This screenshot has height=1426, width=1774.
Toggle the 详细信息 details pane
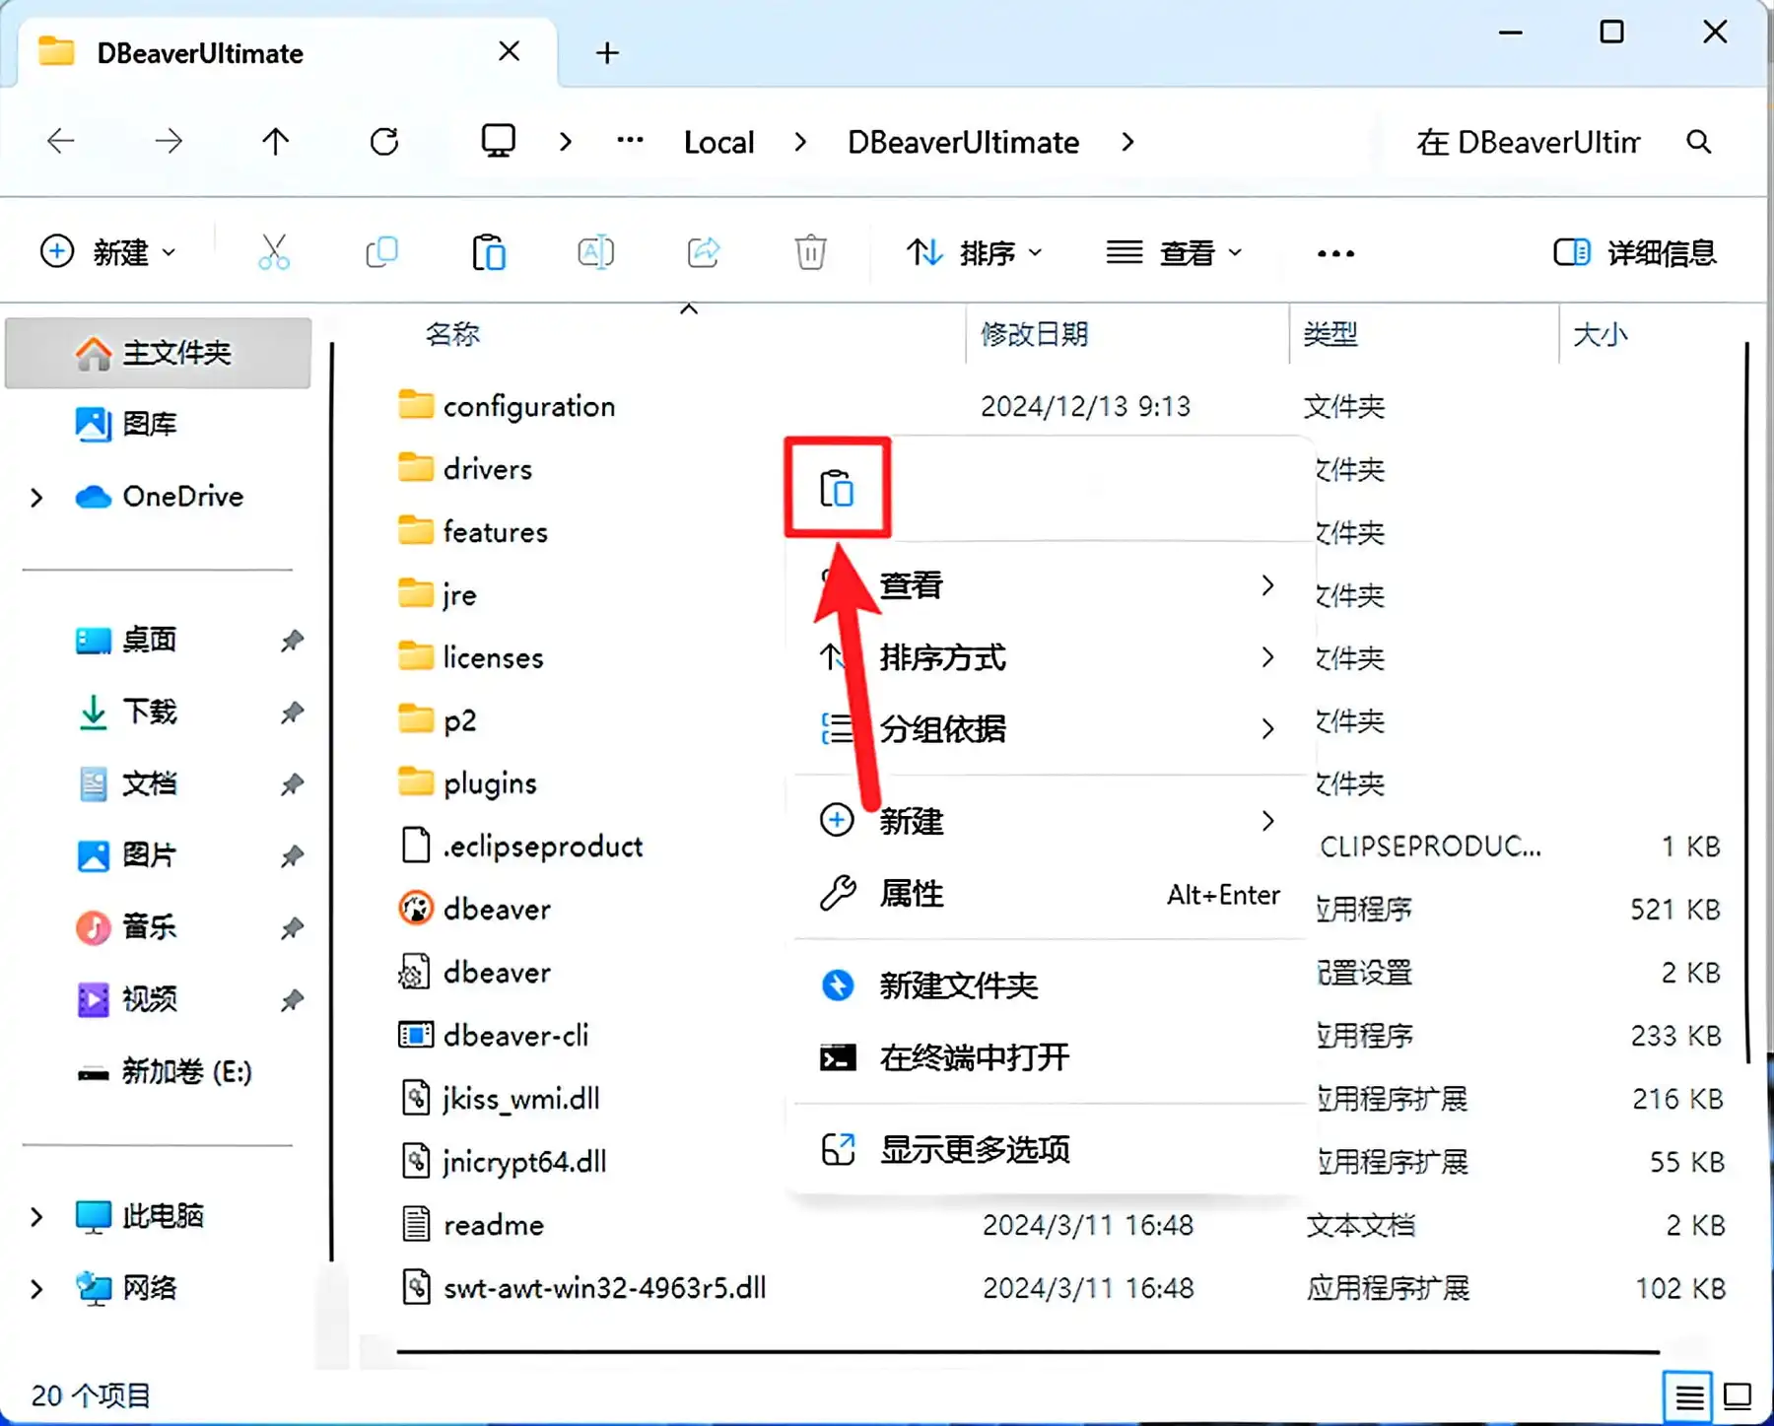[1635, 252]
